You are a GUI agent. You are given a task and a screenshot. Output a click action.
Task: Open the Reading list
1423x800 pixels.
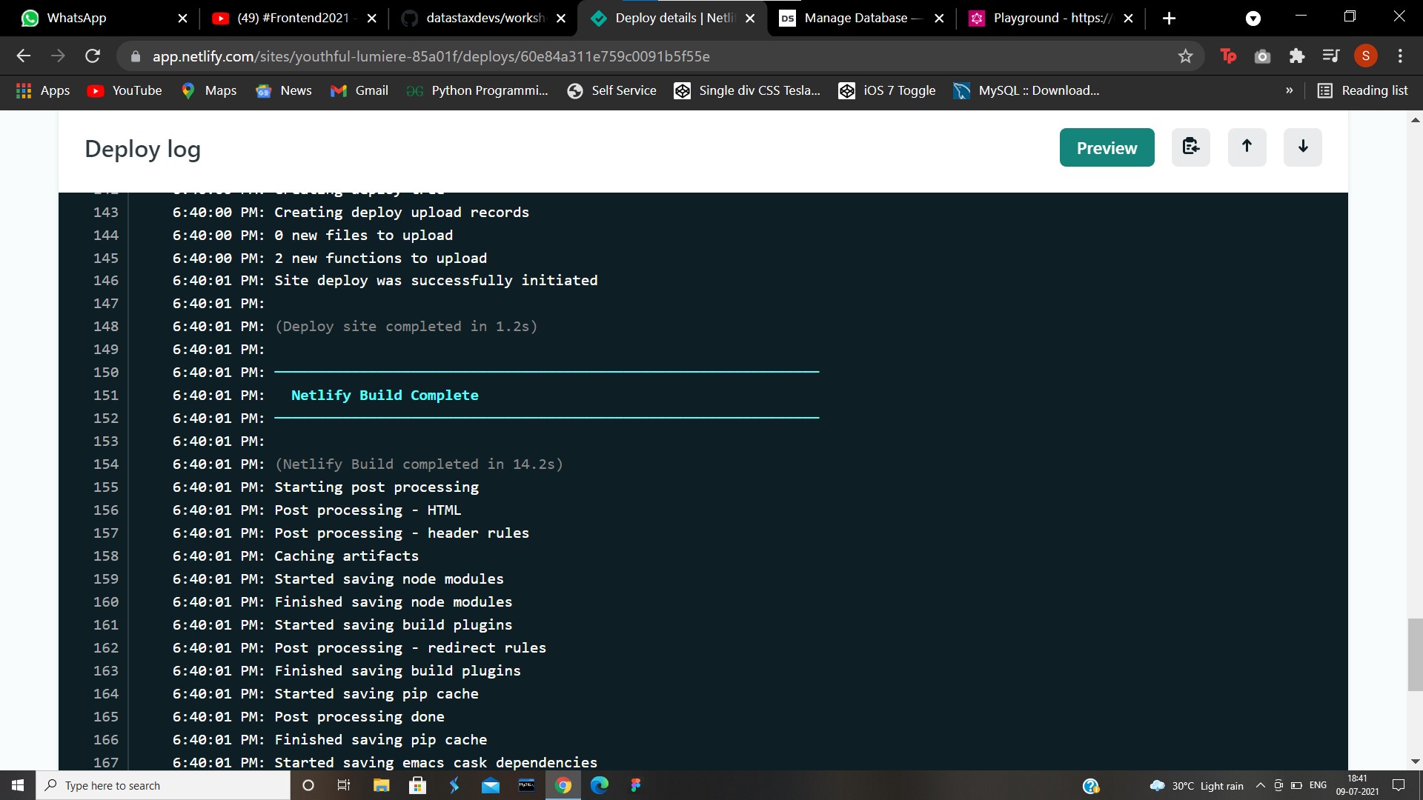[x=1362, y=90]
